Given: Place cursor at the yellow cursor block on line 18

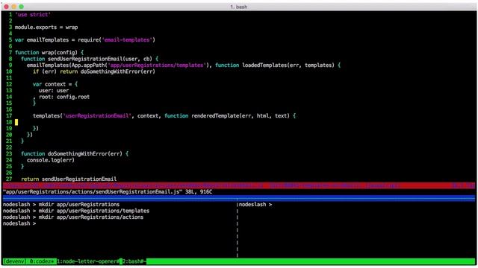Looking at the screenshot, I should (x=16, y=122).
